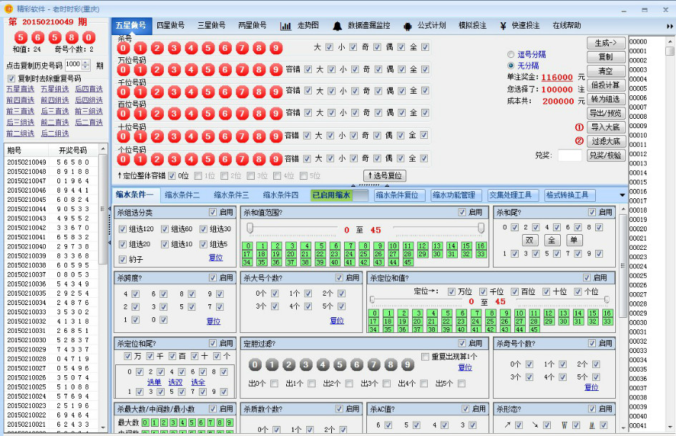Click the 数据遗漏监控 bell icon

click(x=338, y=24)
